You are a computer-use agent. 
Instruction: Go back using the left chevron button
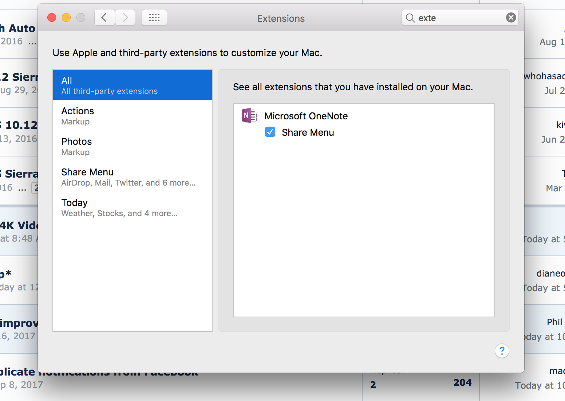tap(105, 17)
